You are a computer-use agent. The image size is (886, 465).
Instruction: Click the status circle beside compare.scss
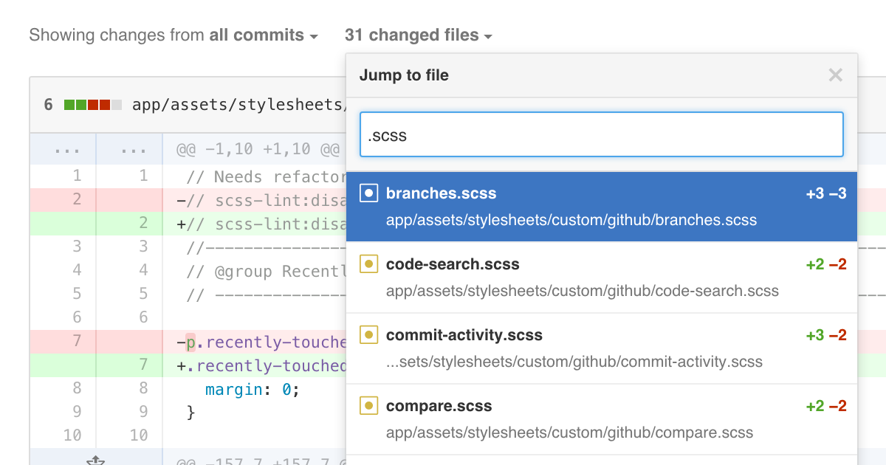tap(368, 405)
